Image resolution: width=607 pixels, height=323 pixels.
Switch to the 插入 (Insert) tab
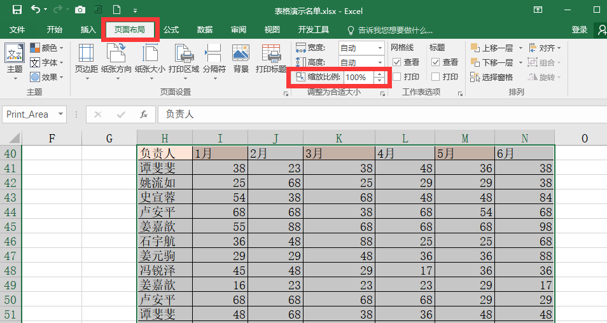pos(88,30)
